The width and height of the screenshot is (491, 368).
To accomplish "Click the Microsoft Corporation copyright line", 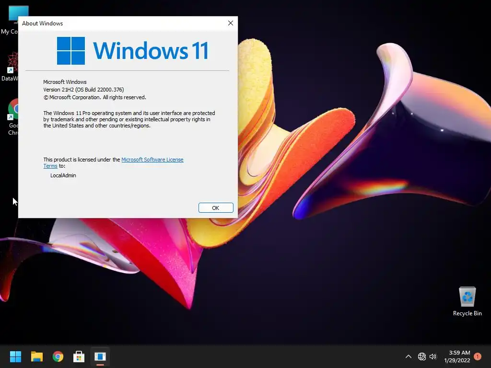I will (95, 97).
